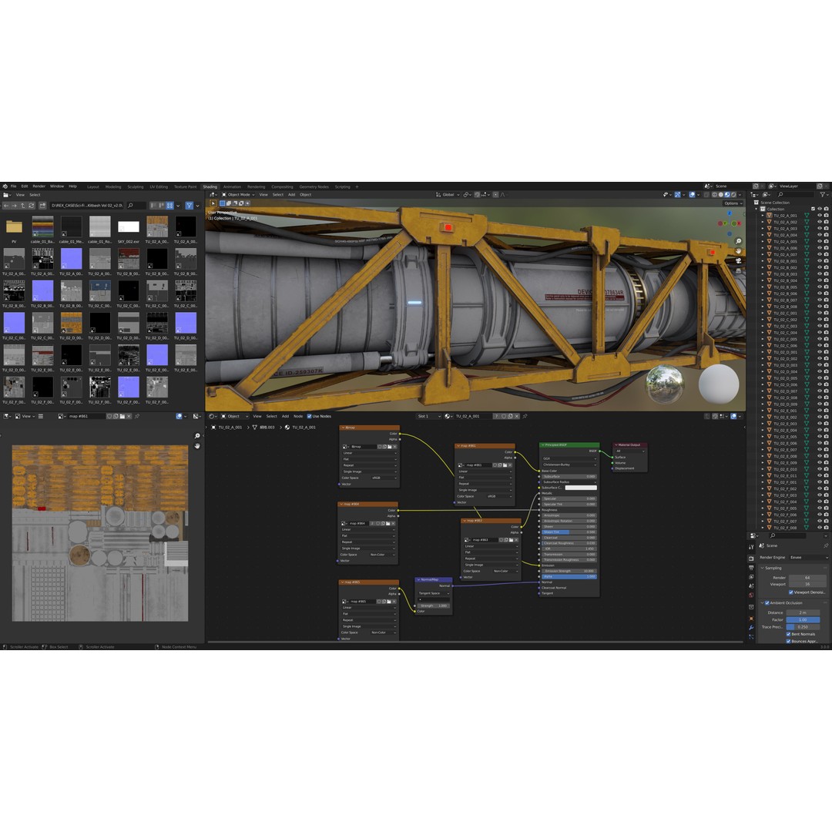832x832 pixels.
Task: Open Select menu in file browser header
Action: (35, 195)
